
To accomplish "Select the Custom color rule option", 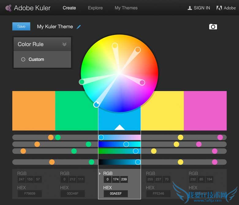I will click(32, 59).
